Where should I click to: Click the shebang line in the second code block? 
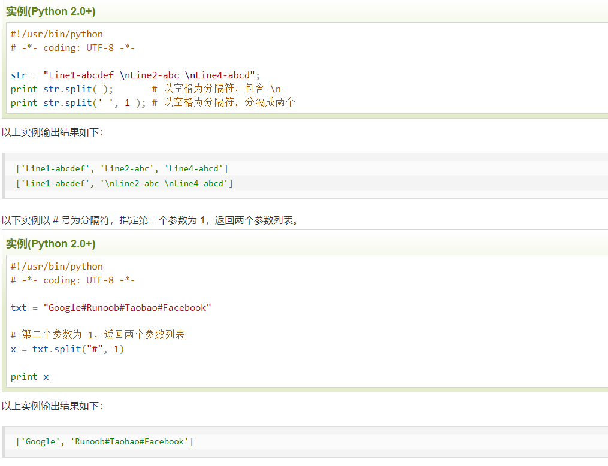(x=57, y=267)
